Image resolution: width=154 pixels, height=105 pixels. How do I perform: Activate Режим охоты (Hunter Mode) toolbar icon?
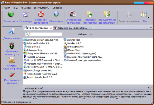(11, 15)
